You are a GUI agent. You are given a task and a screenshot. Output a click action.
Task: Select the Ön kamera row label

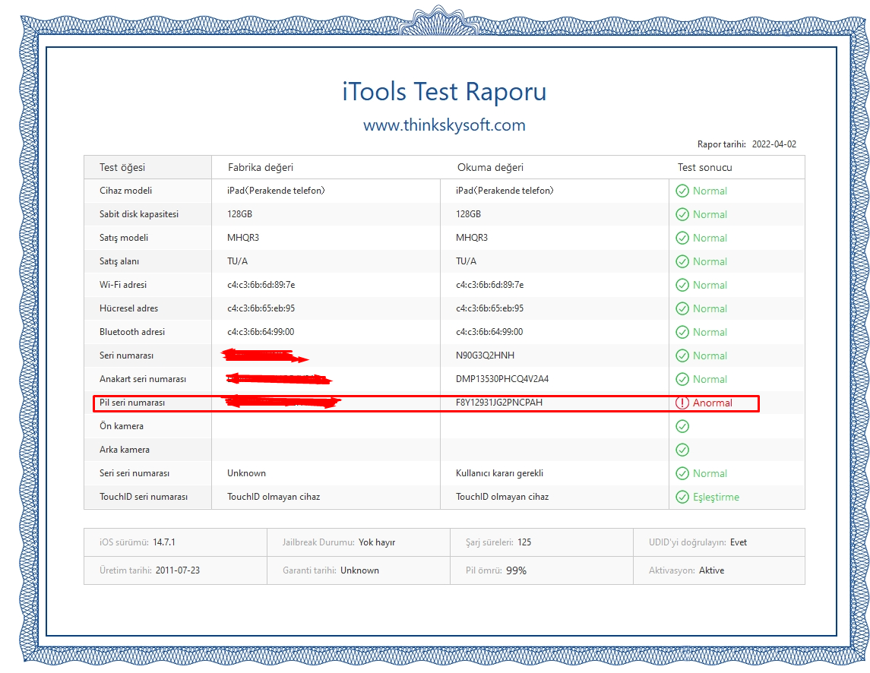coord(122,426)
